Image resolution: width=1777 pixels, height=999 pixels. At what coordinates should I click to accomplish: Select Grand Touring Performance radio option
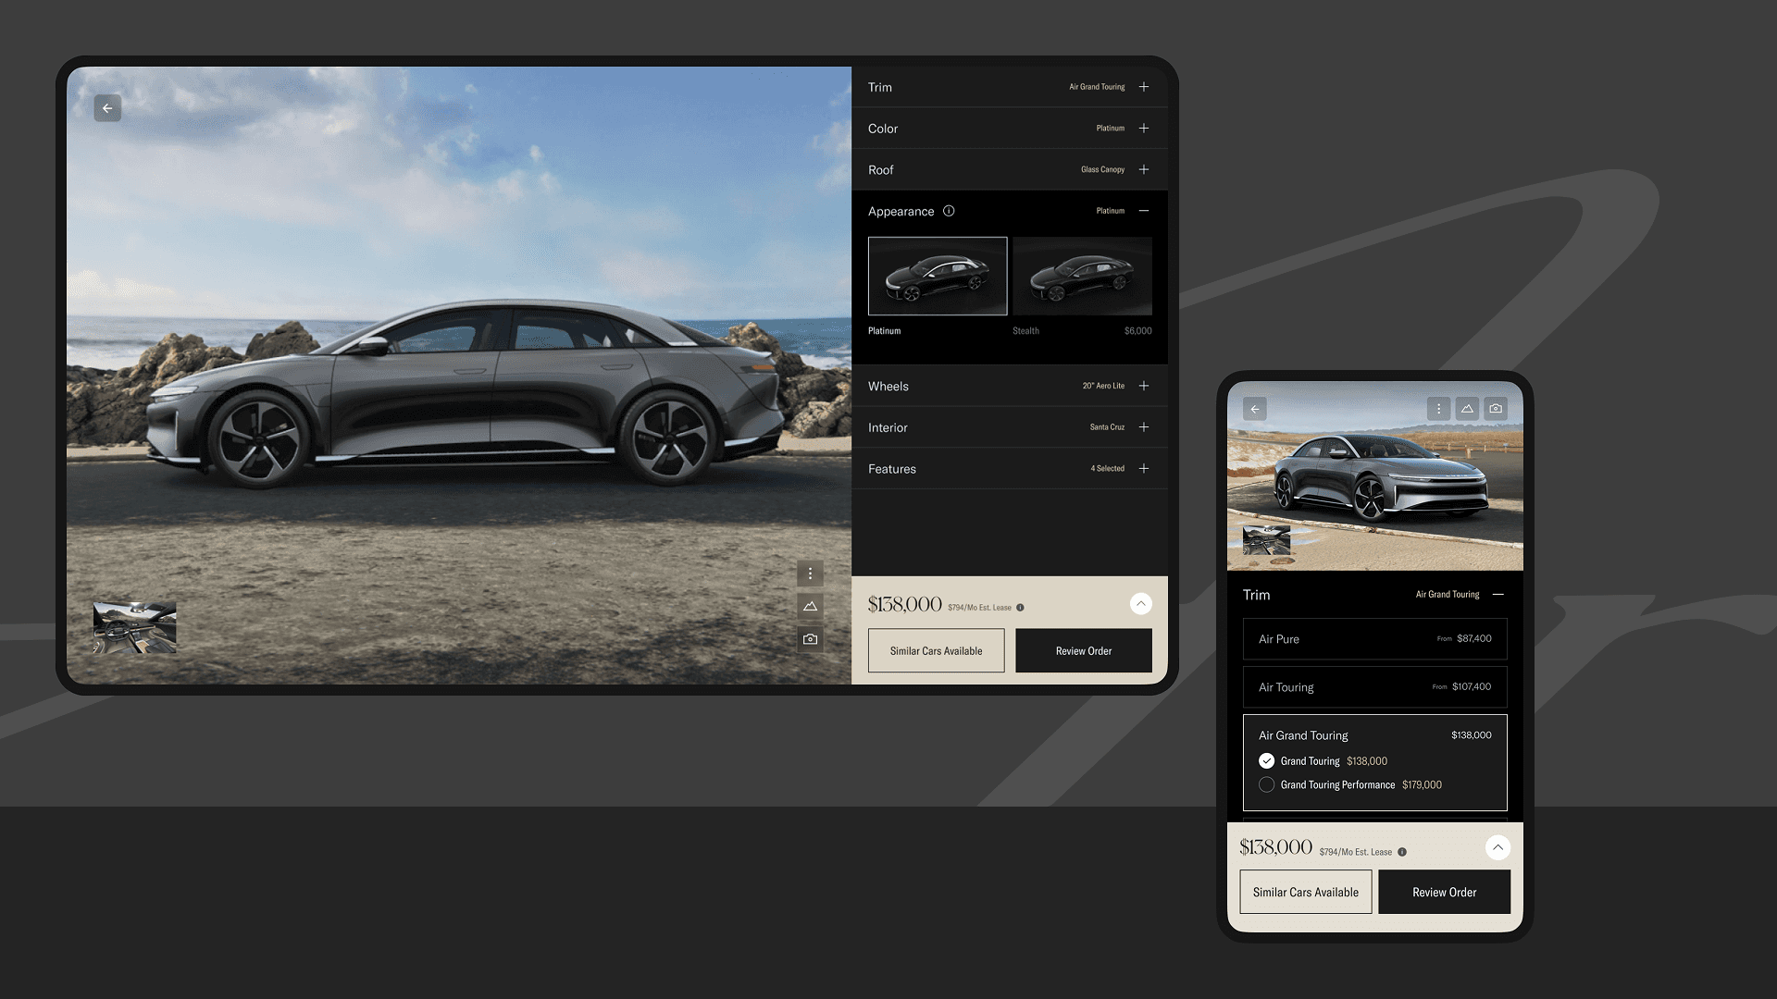pos(1266,784)
